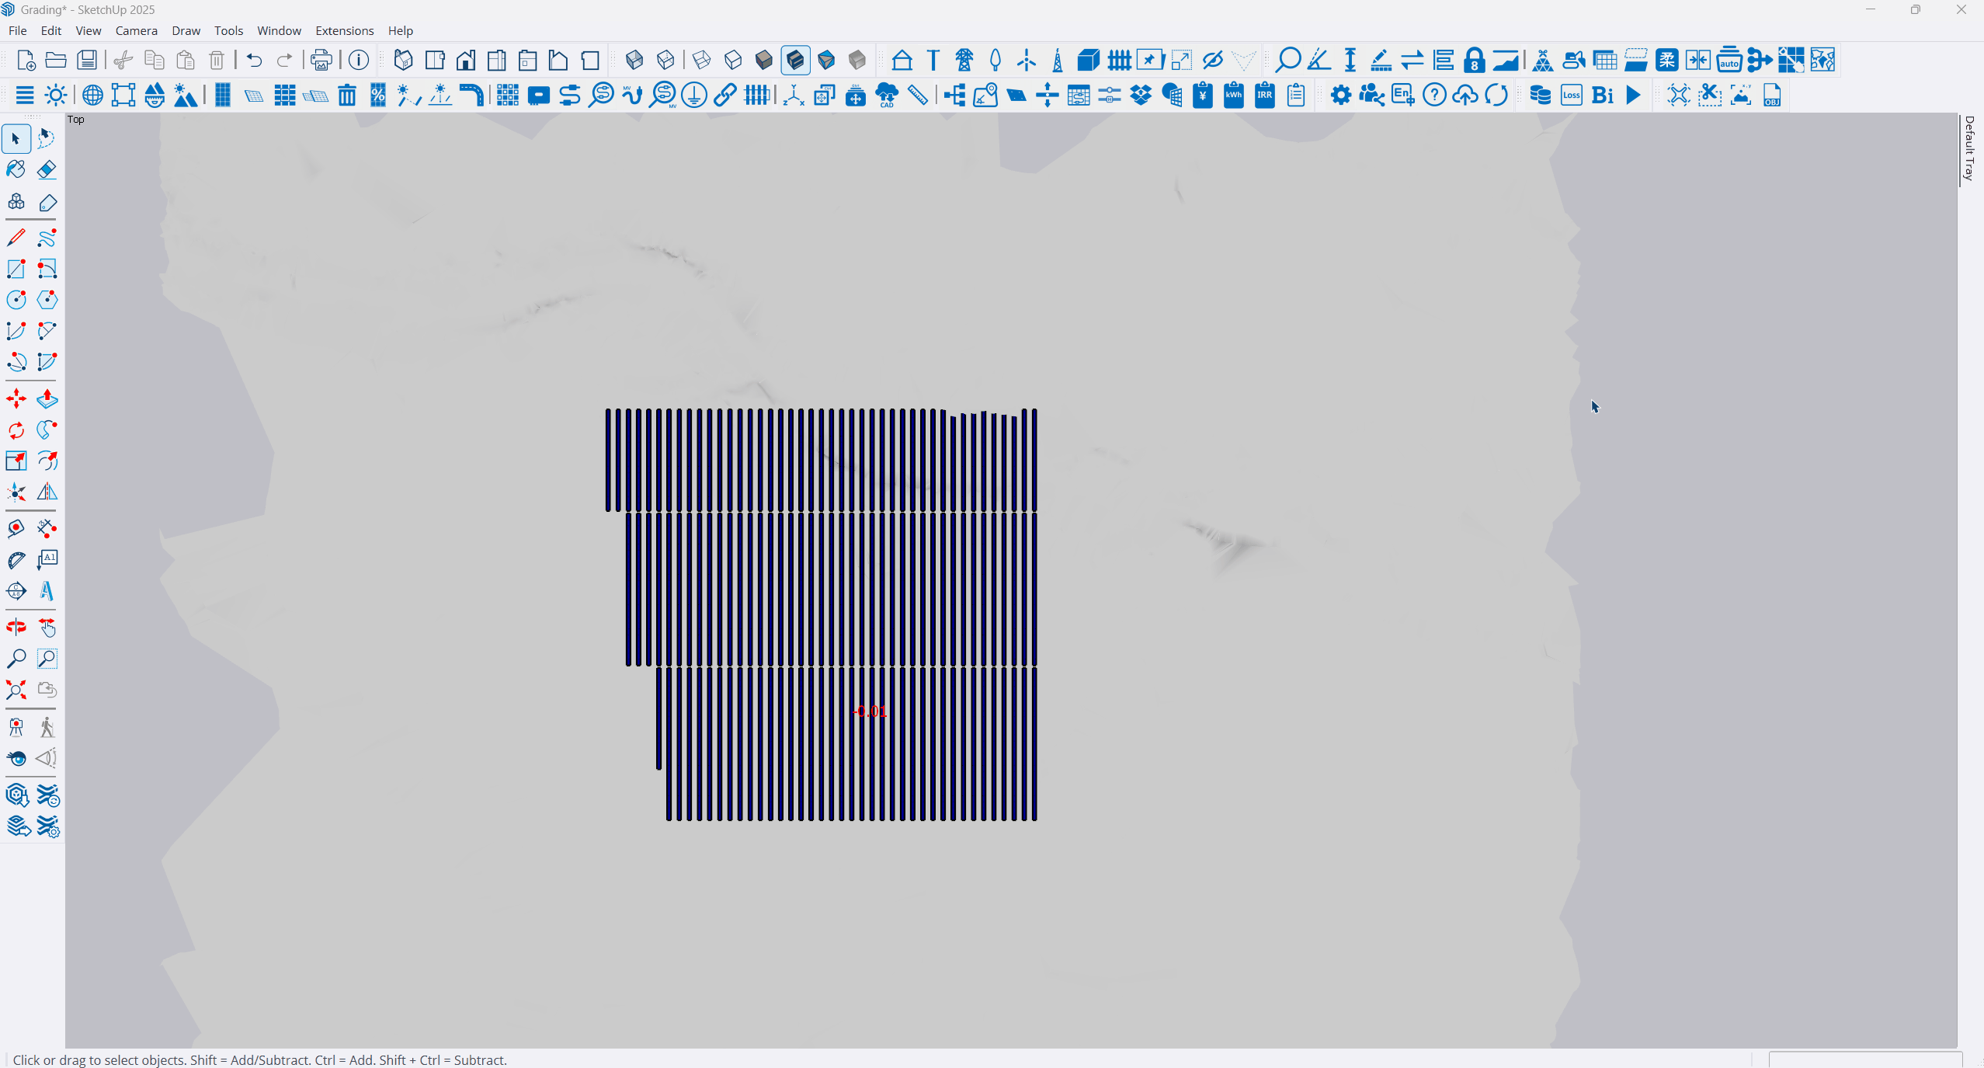Expand the Default Tray panel
Viewport: 1984px width, 1068px height.
click(x=1969, y=148)
